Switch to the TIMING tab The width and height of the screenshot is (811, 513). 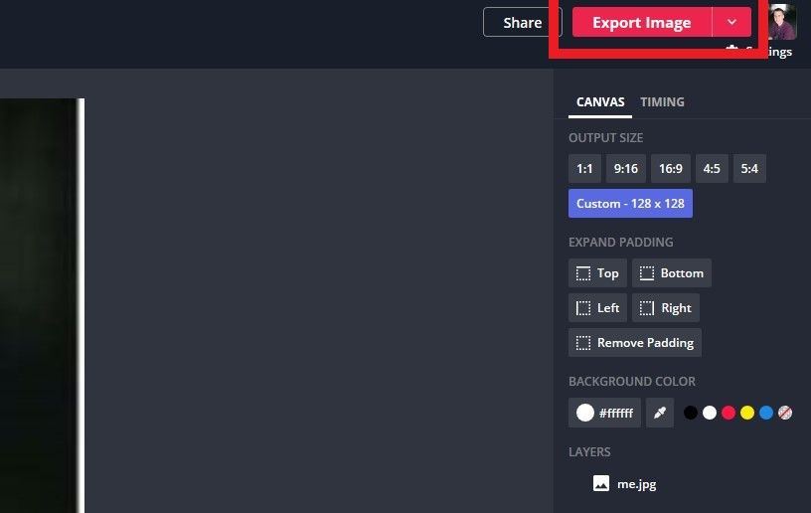tap(662, 102)
